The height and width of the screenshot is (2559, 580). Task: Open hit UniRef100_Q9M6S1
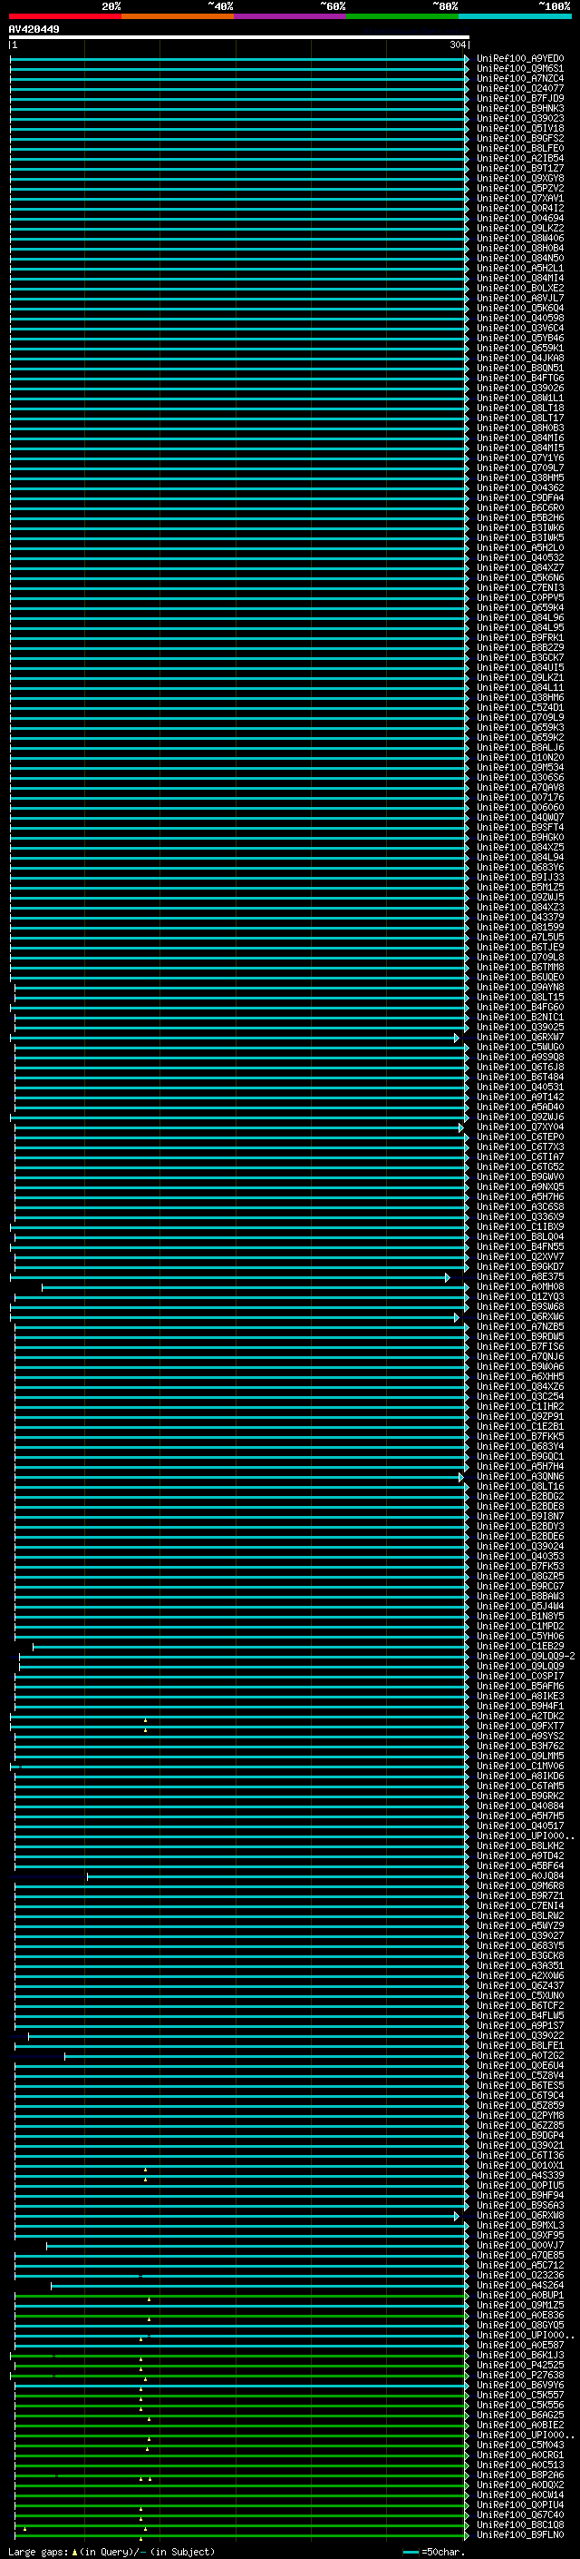(x=519, y=69)
